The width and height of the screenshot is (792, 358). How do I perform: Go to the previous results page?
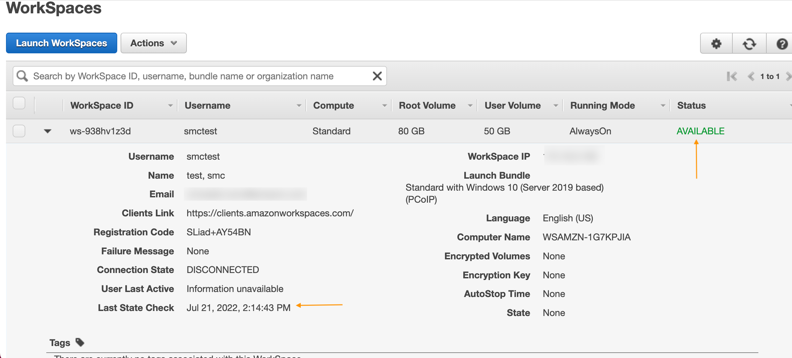(x=751, y=76)
